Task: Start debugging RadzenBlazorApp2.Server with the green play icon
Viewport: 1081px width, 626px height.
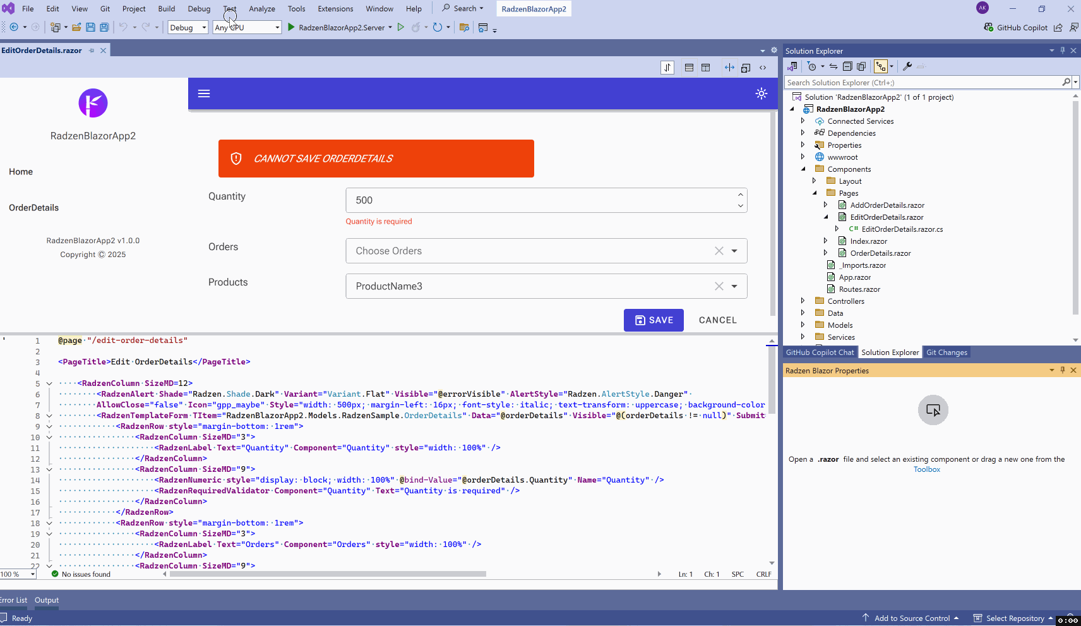Action: tap(291, 27)
